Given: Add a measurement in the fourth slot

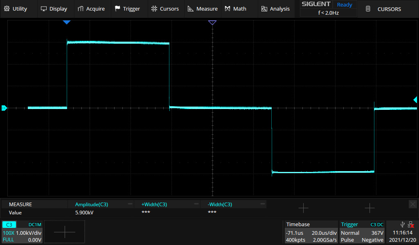Looking at the screenshot, I should tap(303, 208).
